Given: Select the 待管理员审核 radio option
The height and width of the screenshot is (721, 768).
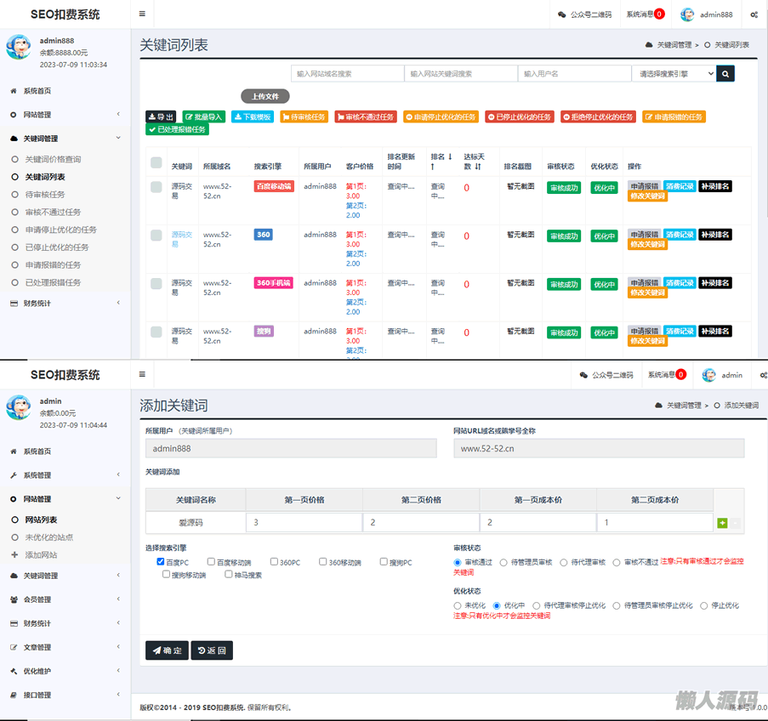Looking at the screenshot, I should pos(504,562).
